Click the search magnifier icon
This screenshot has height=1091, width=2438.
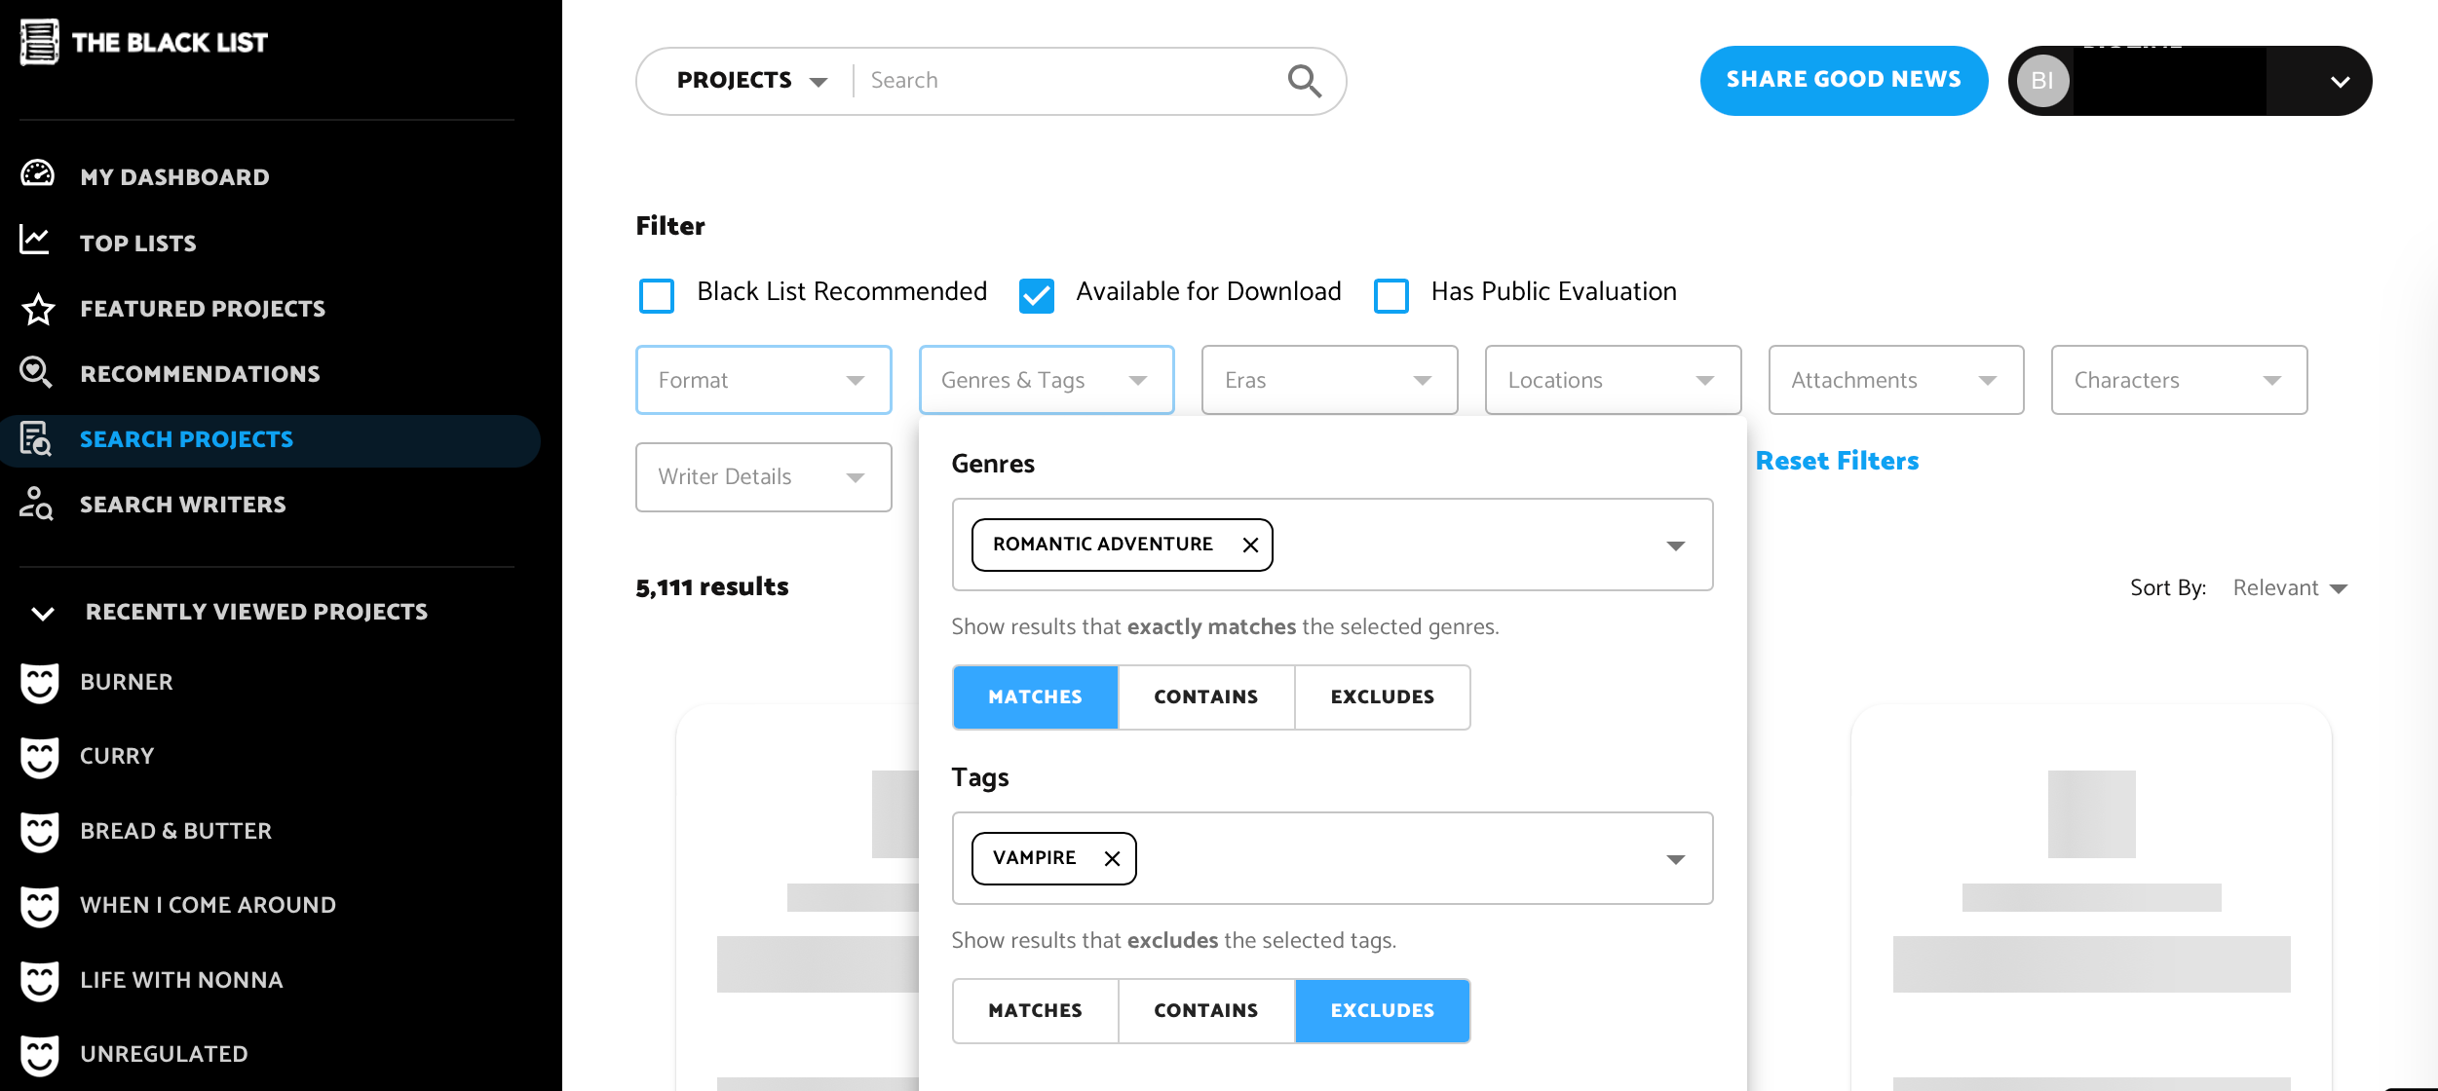click(1304, 81)
